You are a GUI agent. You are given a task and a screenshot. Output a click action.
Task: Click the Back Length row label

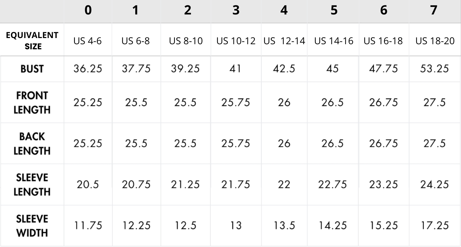(x=32, y=144)
